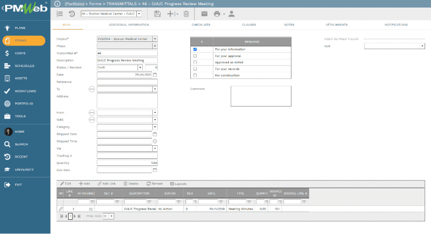The height and width of the screenshot is (234, 431).
Task: Switch to the Additional Information tab
Action: [129, 25]
